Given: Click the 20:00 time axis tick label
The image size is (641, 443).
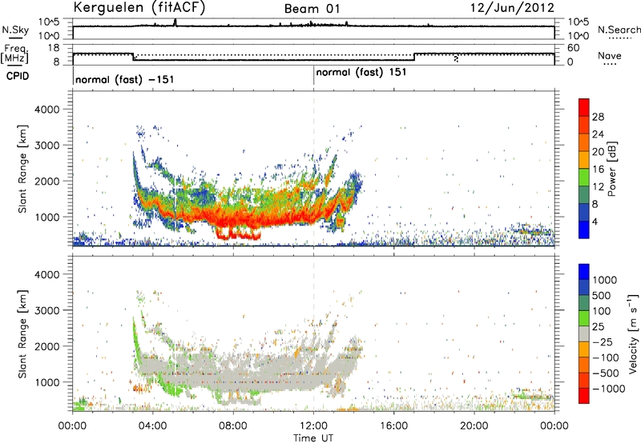Looking at the screenshot, I should [x=474, y=426].
